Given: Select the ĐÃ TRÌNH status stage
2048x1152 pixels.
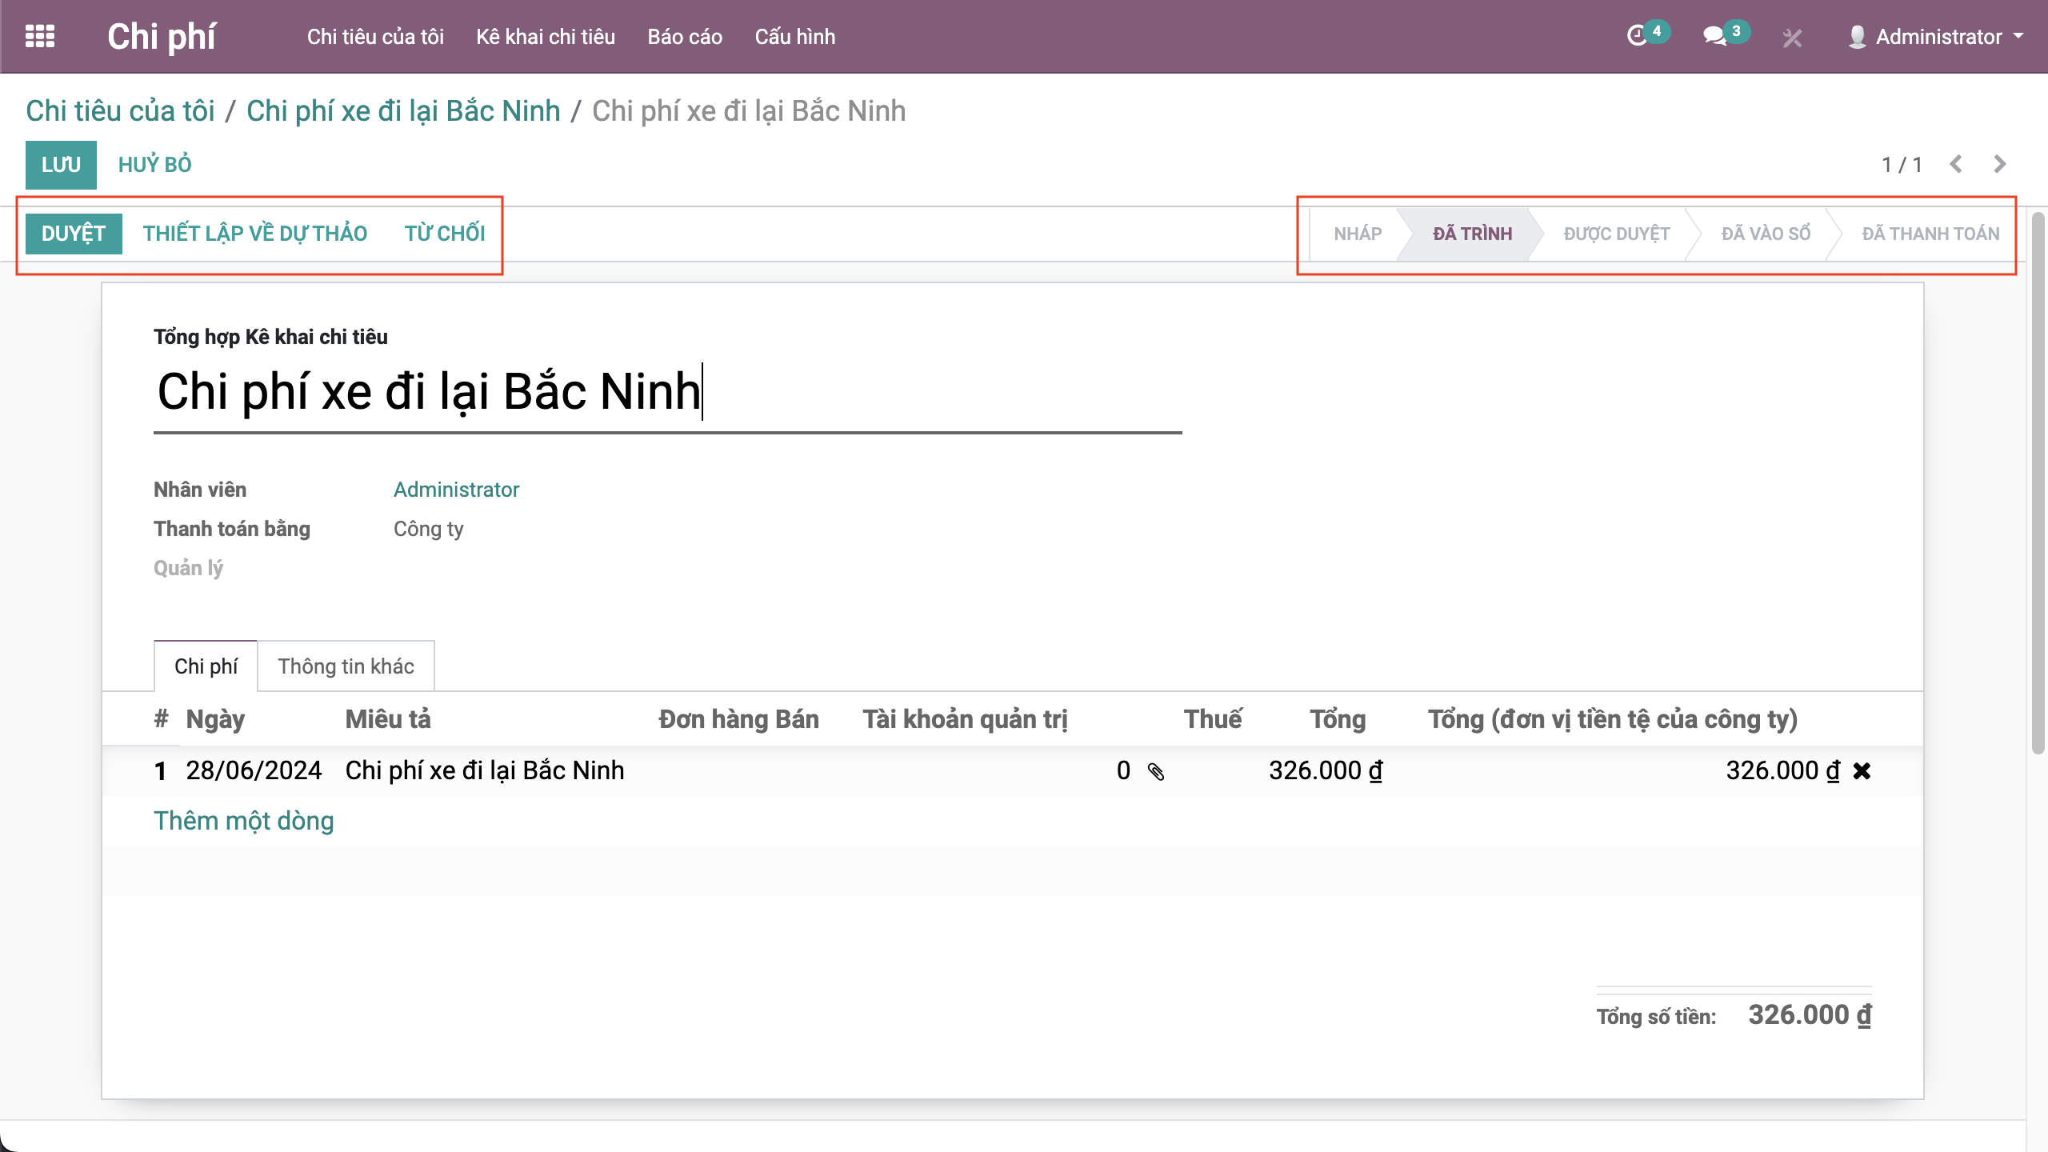Looking at the screenshot, I should click(x=1471, y=234).
